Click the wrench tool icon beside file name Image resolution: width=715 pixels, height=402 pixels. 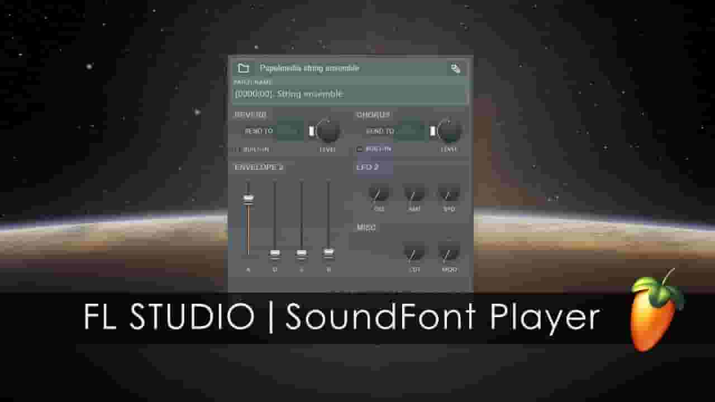tap(456, 69)
